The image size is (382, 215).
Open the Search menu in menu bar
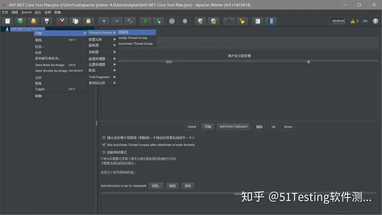pyautogui.click(x=27, y=12)
